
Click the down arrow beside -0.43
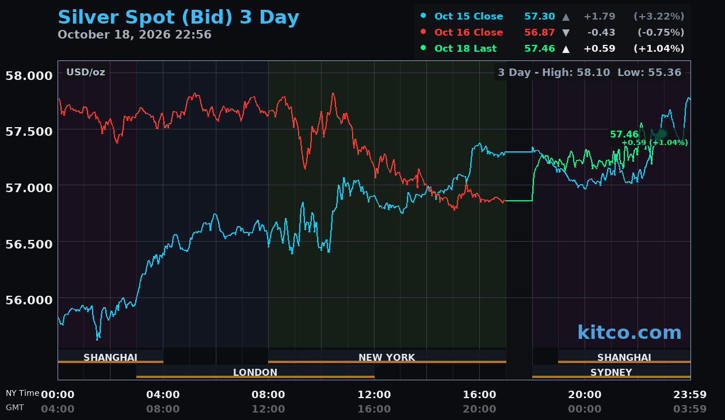pyautogui.click(x=566, y=33)
